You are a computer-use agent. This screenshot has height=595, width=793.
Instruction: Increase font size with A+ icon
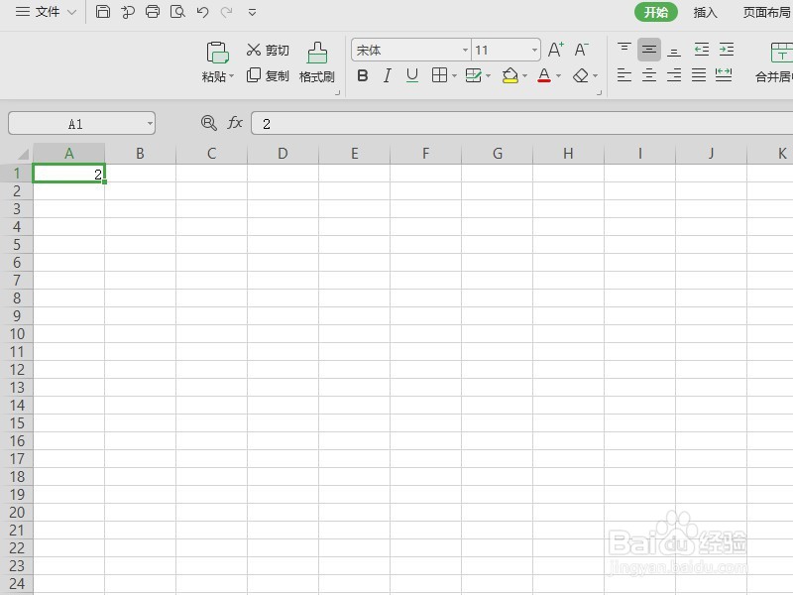[x=556, y=50]
